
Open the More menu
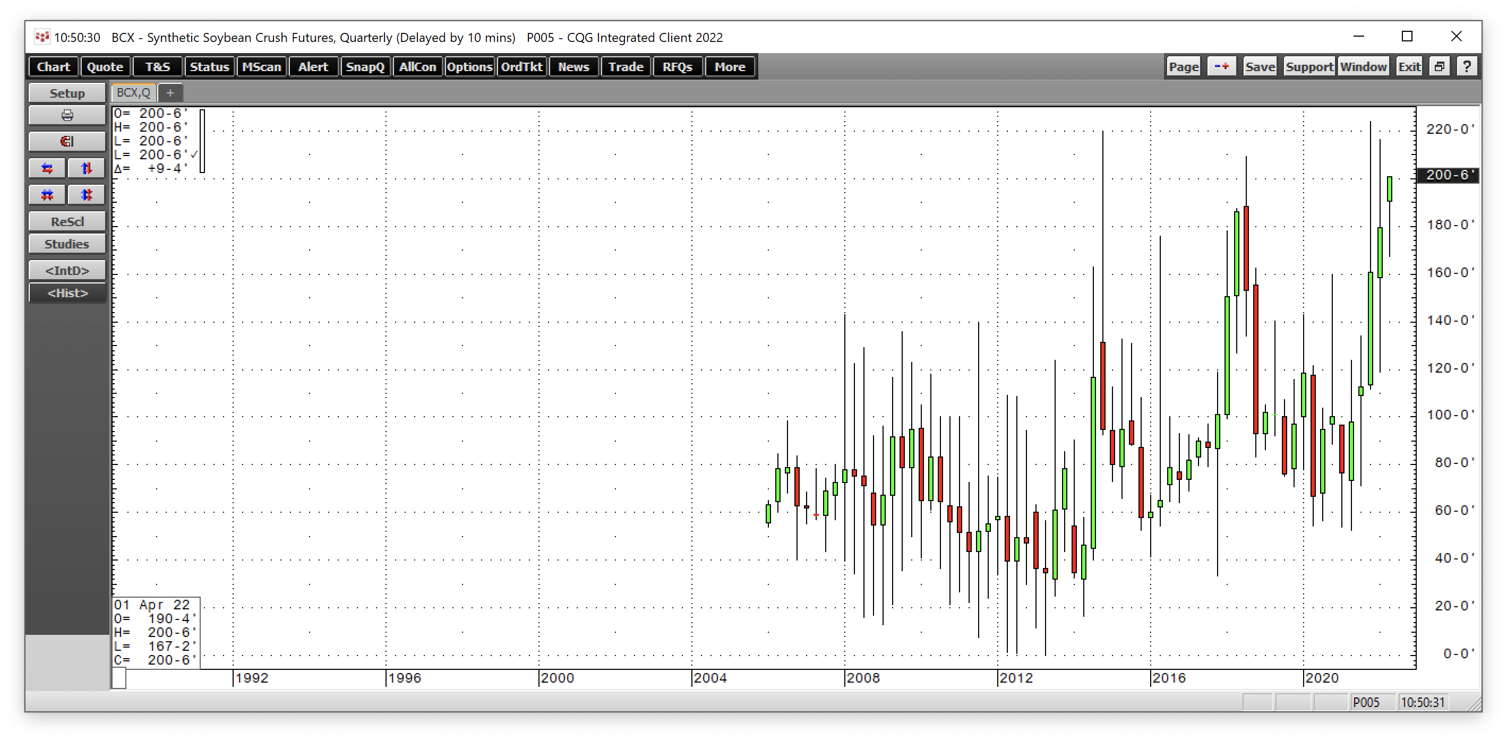pos(730,67)
